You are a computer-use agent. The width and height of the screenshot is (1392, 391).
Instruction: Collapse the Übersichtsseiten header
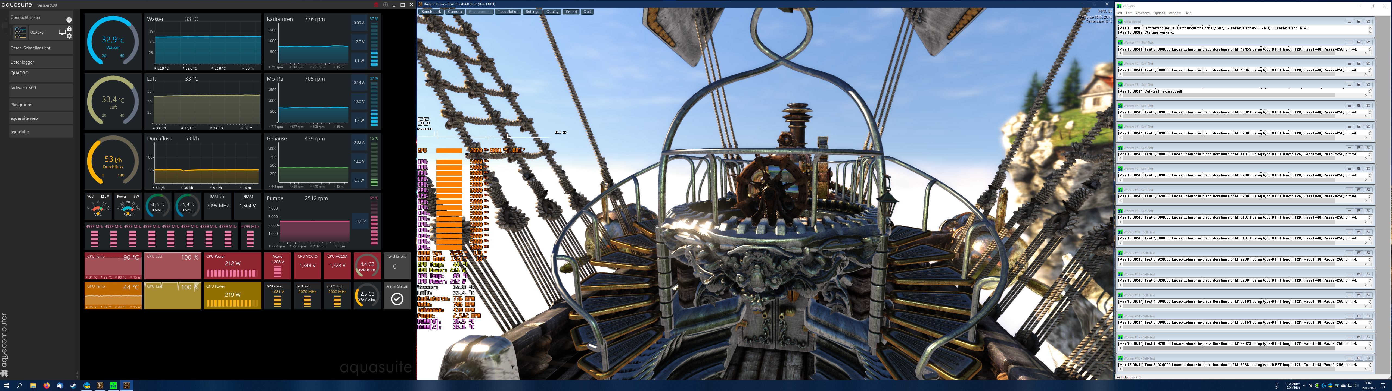click(41, 17)
